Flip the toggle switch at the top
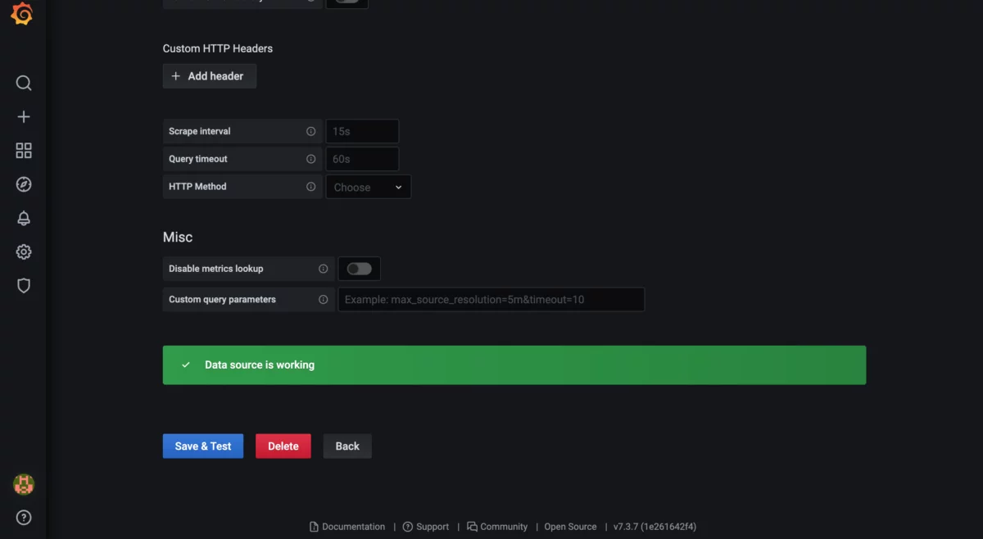Screen dimensions: 983x539 [x=347, y=2]
